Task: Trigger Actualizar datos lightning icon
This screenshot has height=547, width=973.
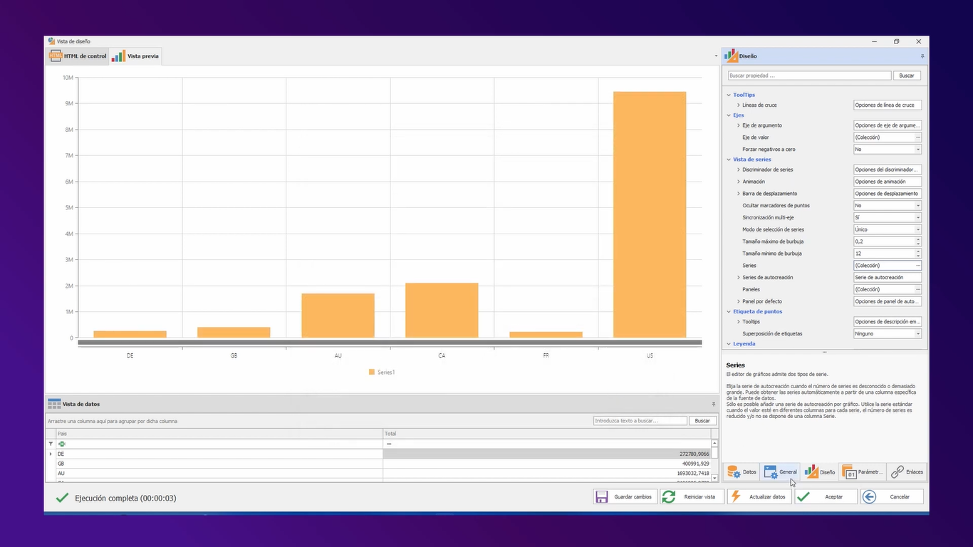Action: click(735, 496)
